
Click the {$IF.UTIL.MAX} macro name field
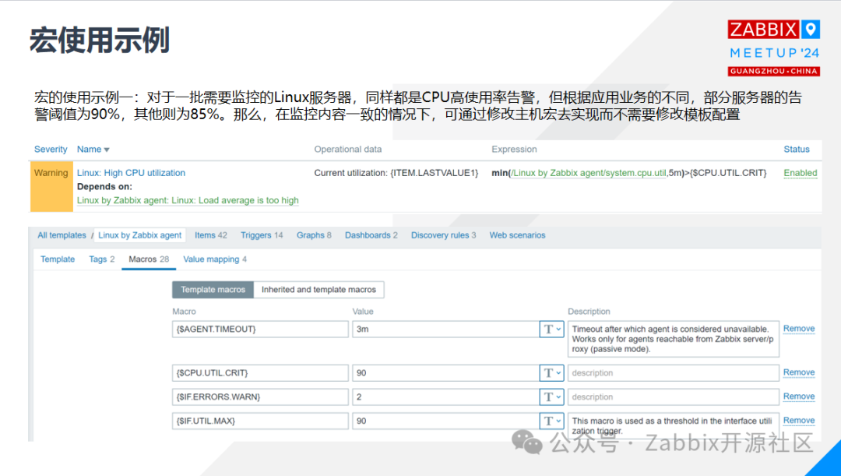260,421
